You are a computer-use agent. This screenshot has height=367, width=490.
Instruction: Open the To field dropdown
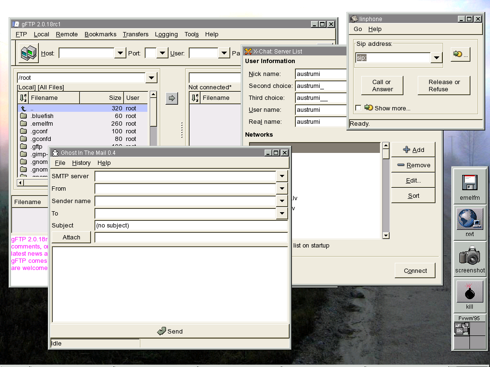pyautogui.click(x=282, y=214)
